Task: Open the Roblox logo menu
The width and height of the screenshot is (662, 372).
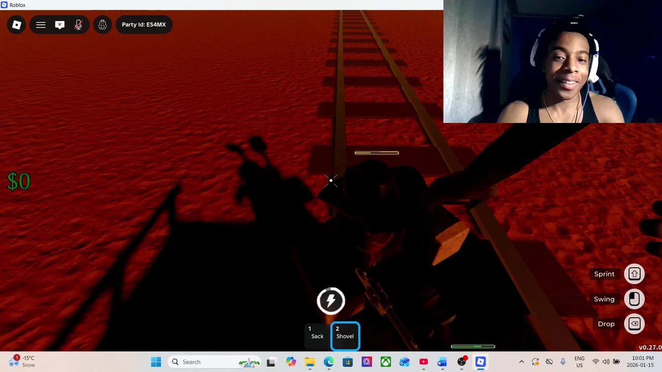Action: (x=17, y=25)
